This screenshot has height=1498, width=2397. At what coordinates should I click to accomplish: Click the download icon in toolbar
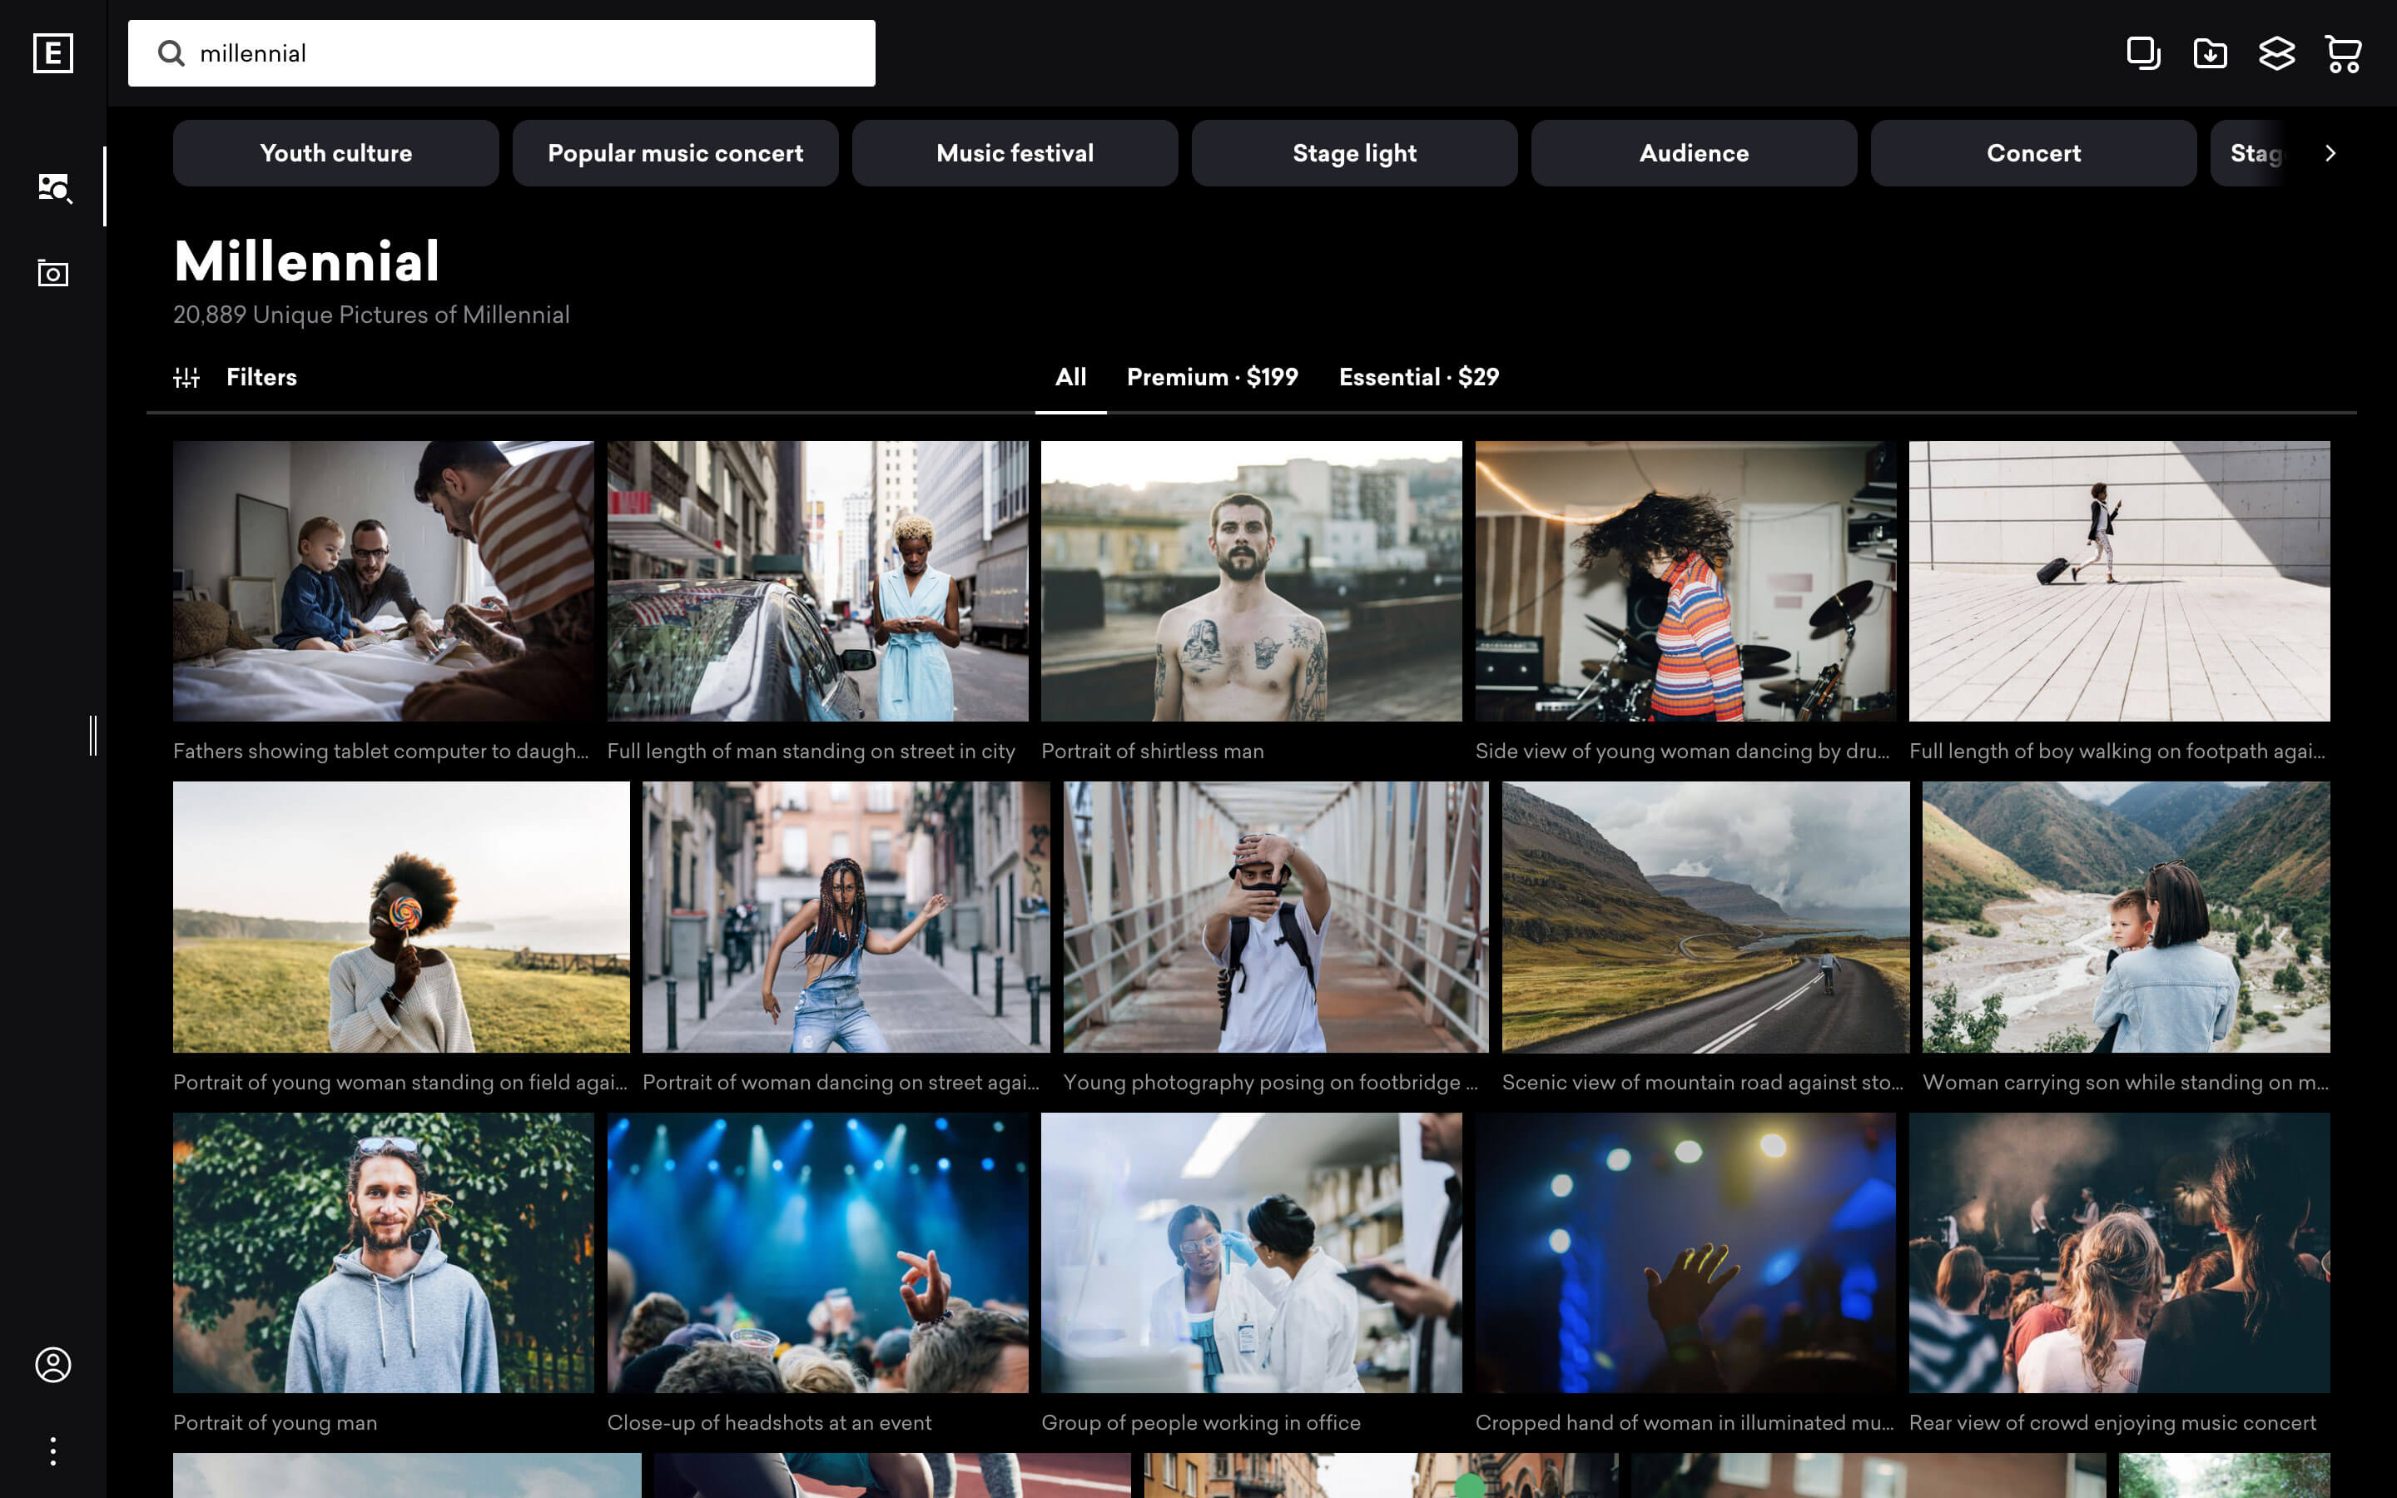click(2211, 52)
